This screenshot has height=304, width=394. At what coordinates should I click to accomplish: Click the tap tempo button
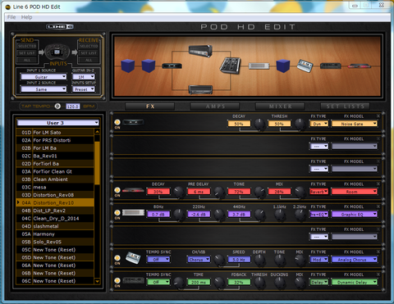pyautogui.click(x=57, y=107)
